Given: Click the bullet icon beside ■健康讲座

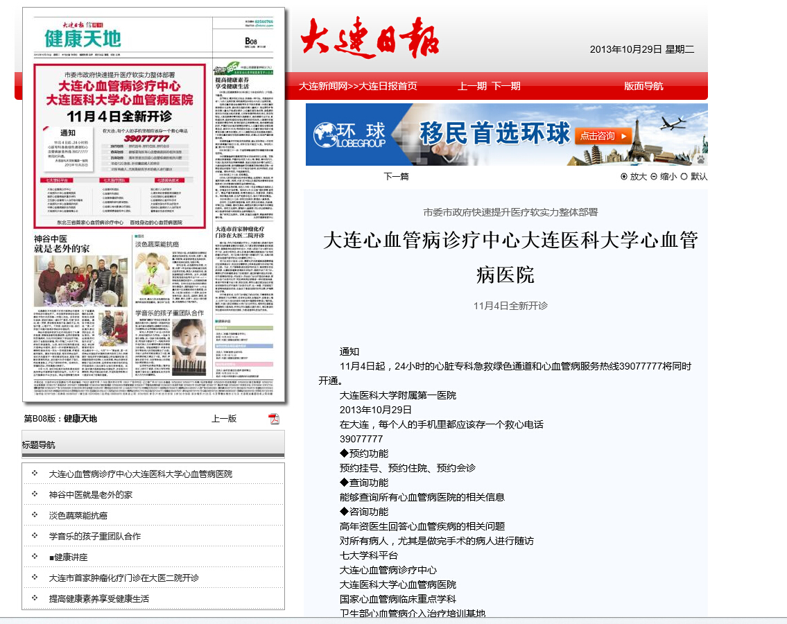Looking at the screenshot, I should [x=35, y=557].
